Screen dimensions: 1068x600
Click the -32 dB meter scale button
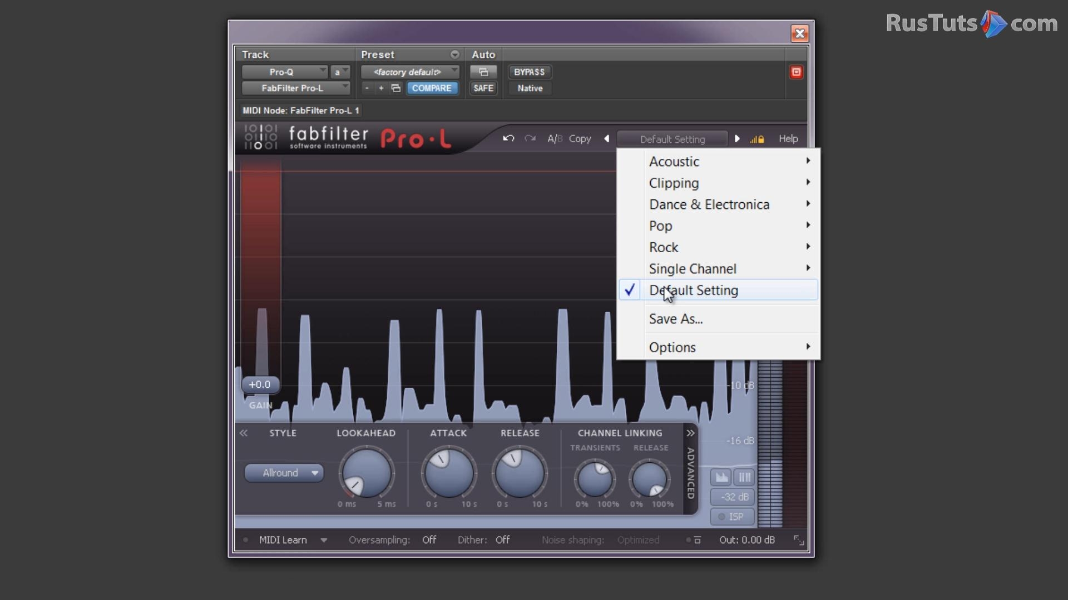click(733, 497)
